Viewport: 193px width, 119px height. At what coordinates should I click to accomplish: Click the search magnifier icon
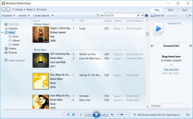(x=139, y=15)
